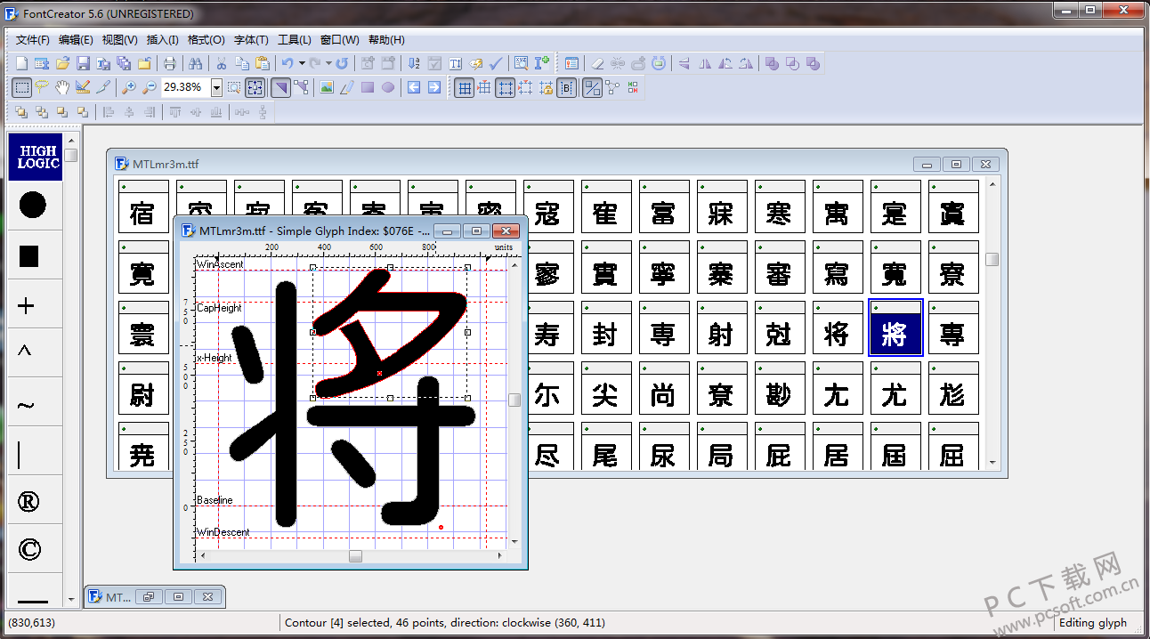Open the 格式(O) menu
Image resolution: width=1150 pixels, height=639 pixels.
point(206,40)
